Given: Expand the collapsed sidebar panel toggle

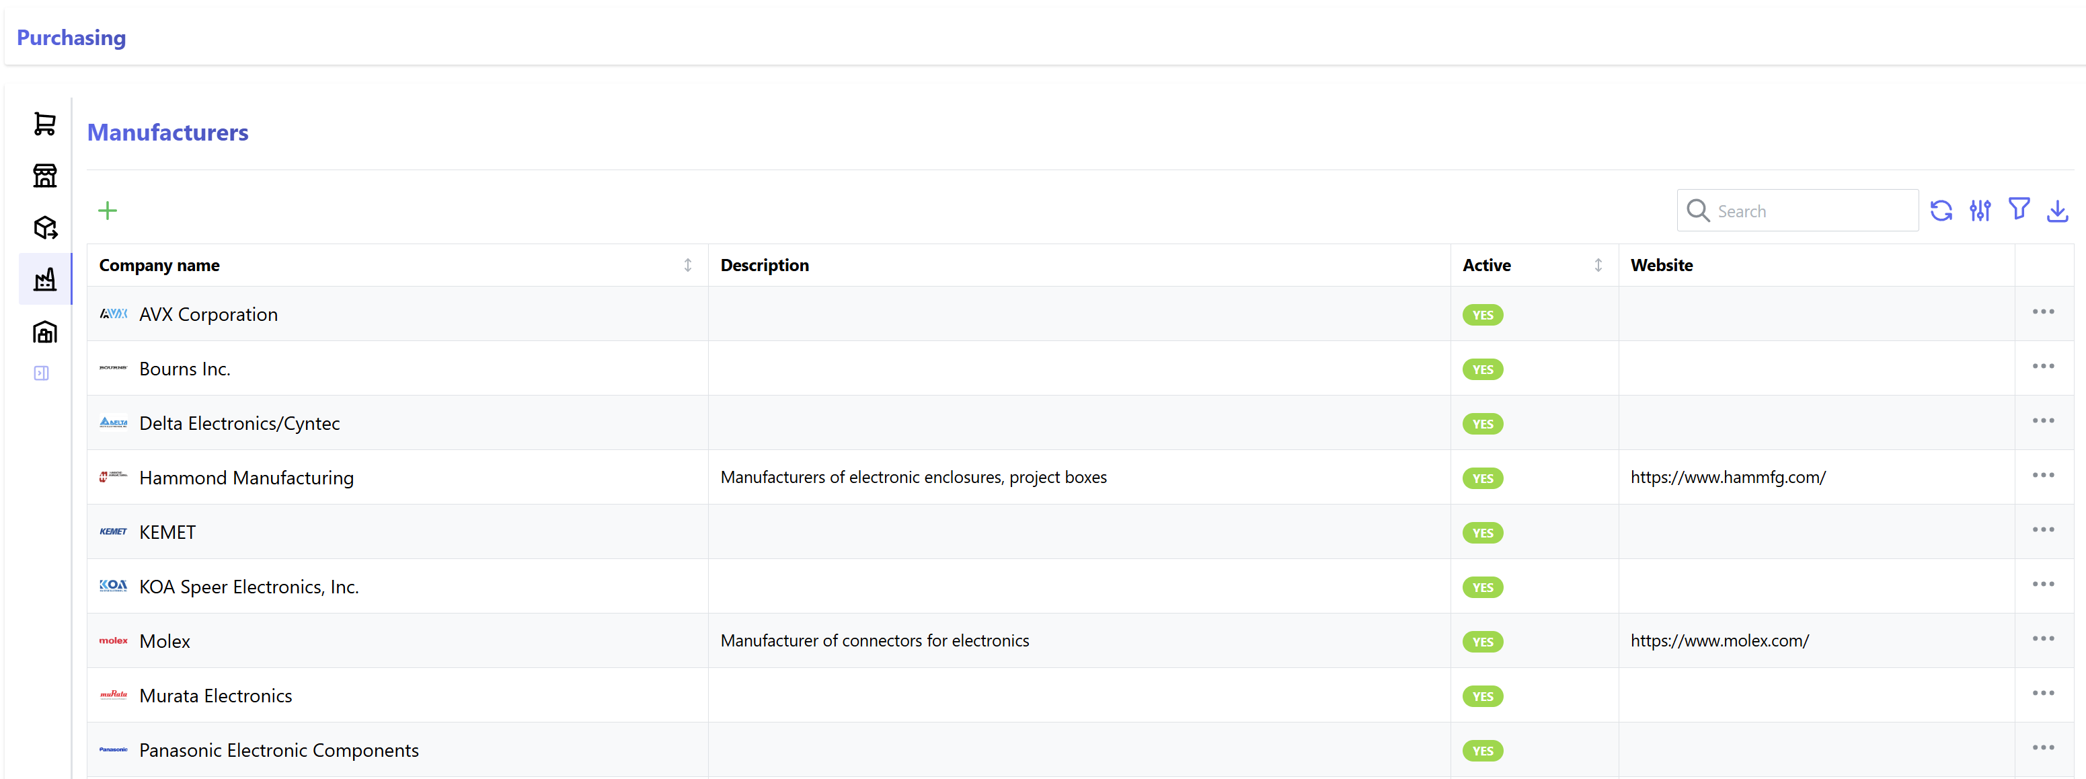Looking at the screenshot, I should click(x=41, y=373).
